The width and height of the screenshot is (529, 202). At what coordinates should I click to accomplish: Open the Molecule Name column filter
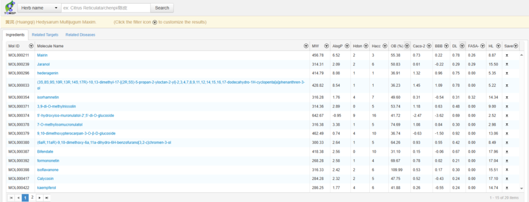click(x=306, y=46)
